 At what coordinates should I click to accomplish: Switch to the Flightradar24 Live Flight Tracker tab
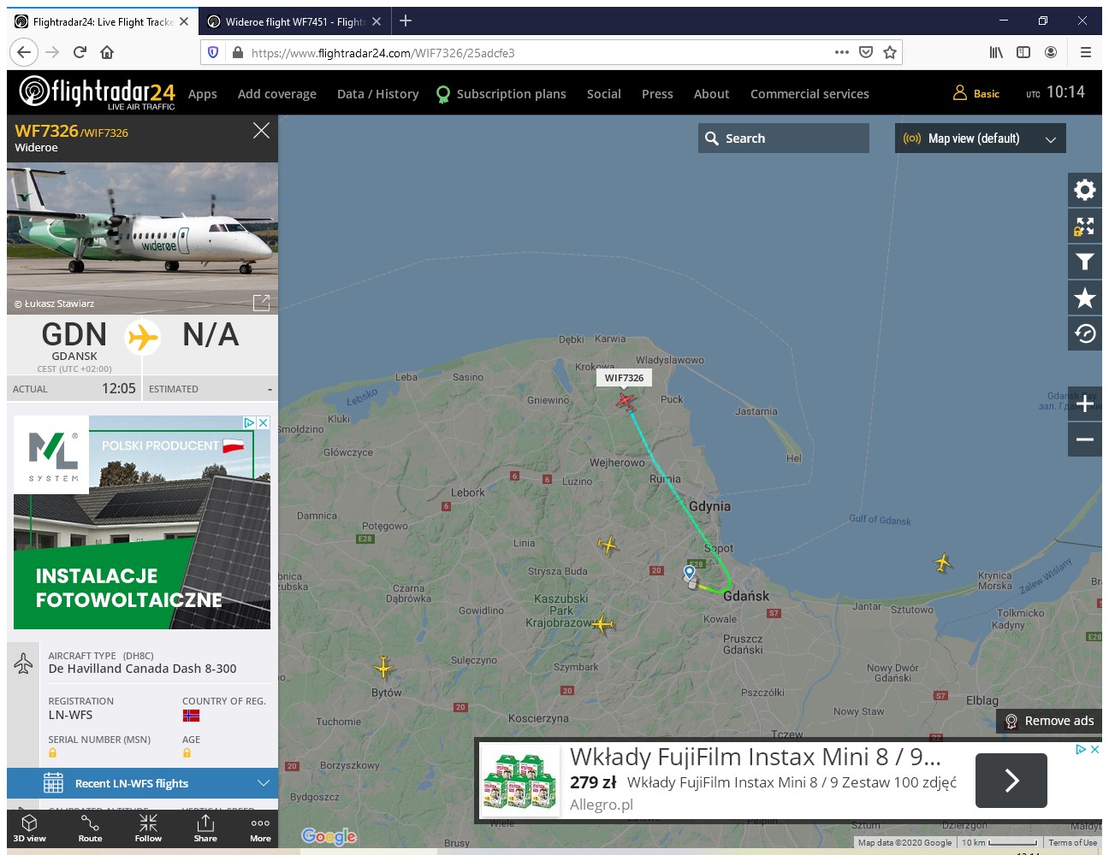pyautogui.click(x=102, y=21)
